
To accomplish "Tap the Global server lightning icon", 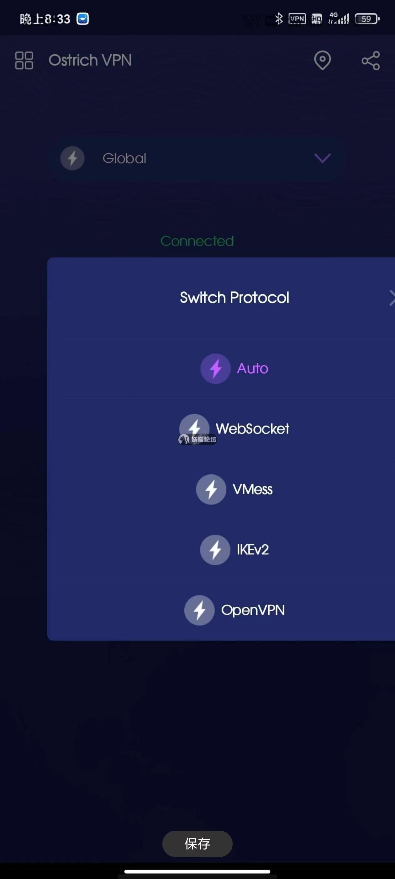I will click(72, 158).
